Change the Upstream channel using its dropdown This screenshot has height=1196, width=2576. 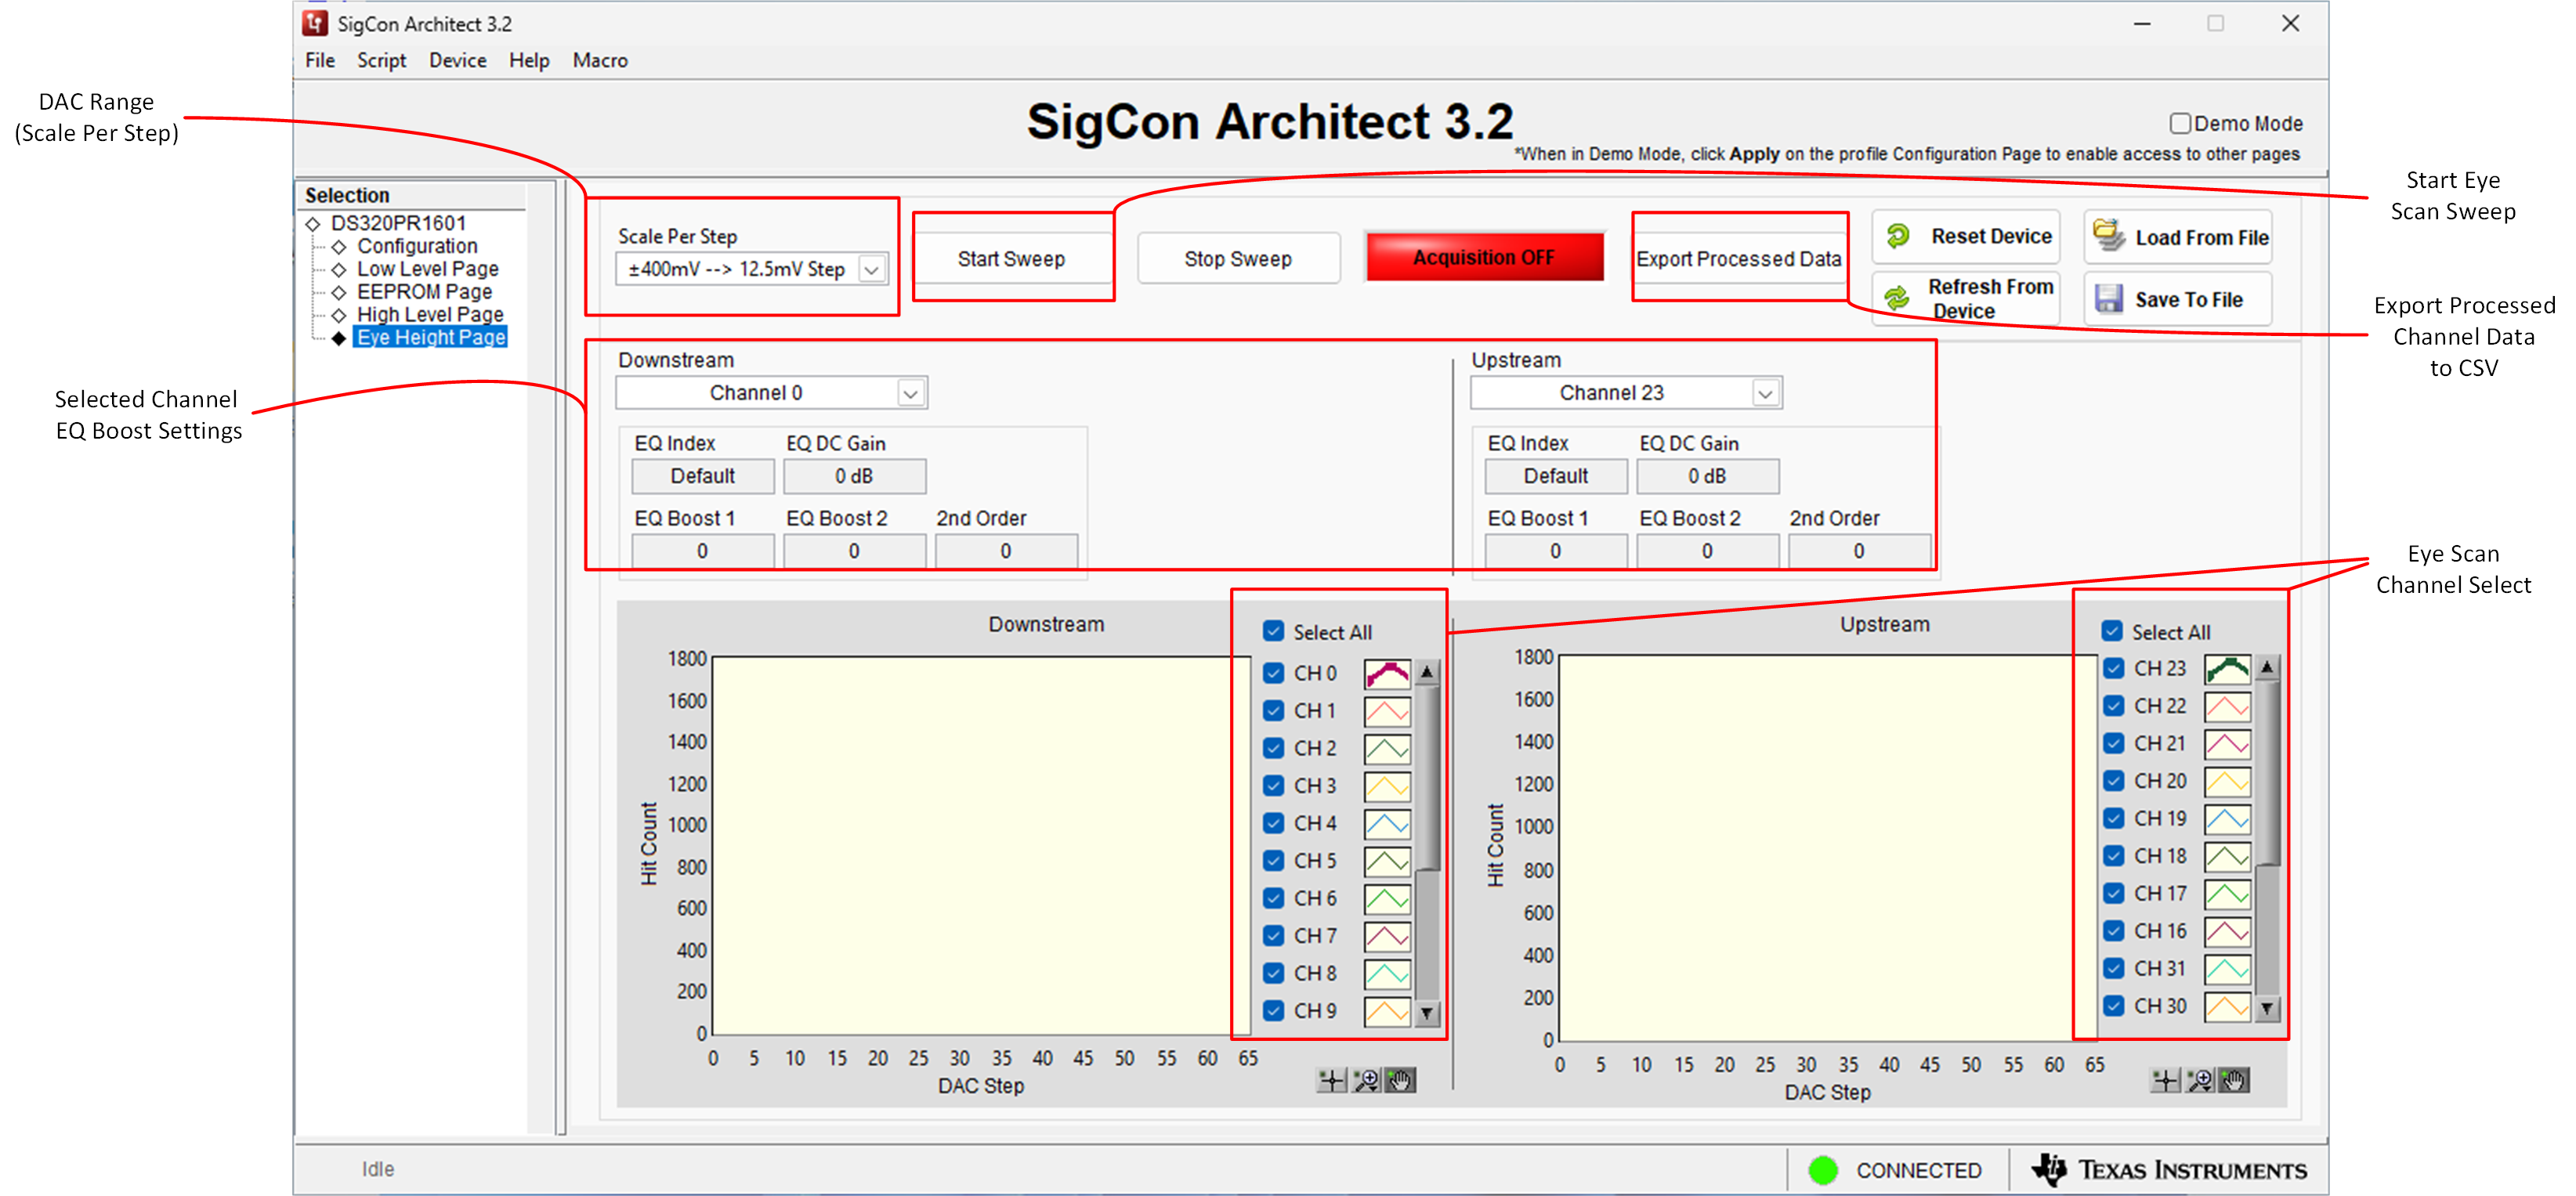(1766, 392)
